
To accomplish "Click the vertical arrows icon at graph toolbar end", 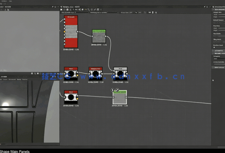I will pos(153,12).
